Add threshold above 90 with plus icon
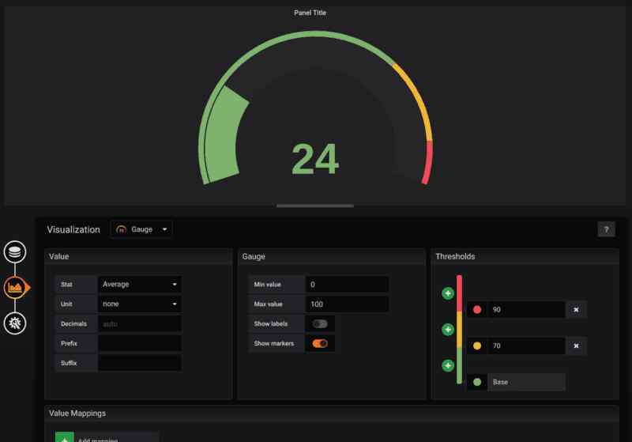This screenshot has width=632, height=442. pos(448,293)
